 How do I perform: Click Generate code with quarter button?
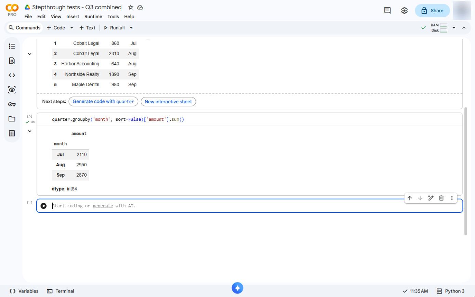tap(103, 102)
